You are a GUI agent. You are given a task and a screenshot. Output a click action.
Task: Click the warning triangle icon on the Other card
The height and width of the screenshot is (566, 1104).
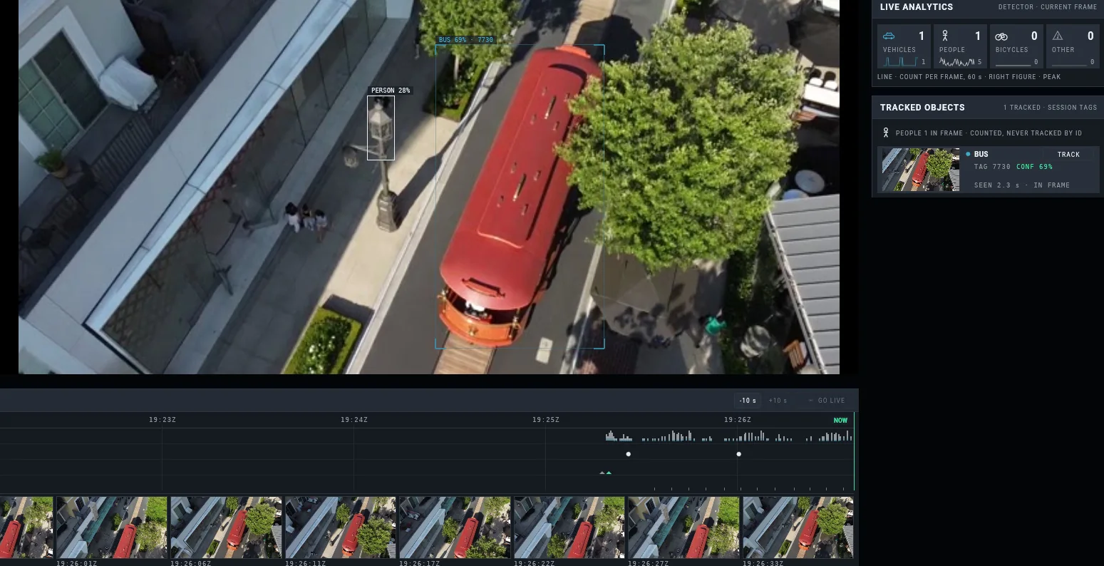click(1058, 36)
